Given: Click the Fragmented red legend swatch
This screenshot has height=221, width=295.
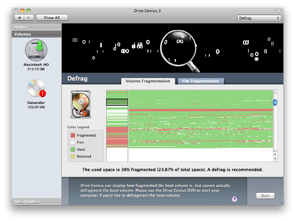Looking at the screenshot, I should (73, 136).
